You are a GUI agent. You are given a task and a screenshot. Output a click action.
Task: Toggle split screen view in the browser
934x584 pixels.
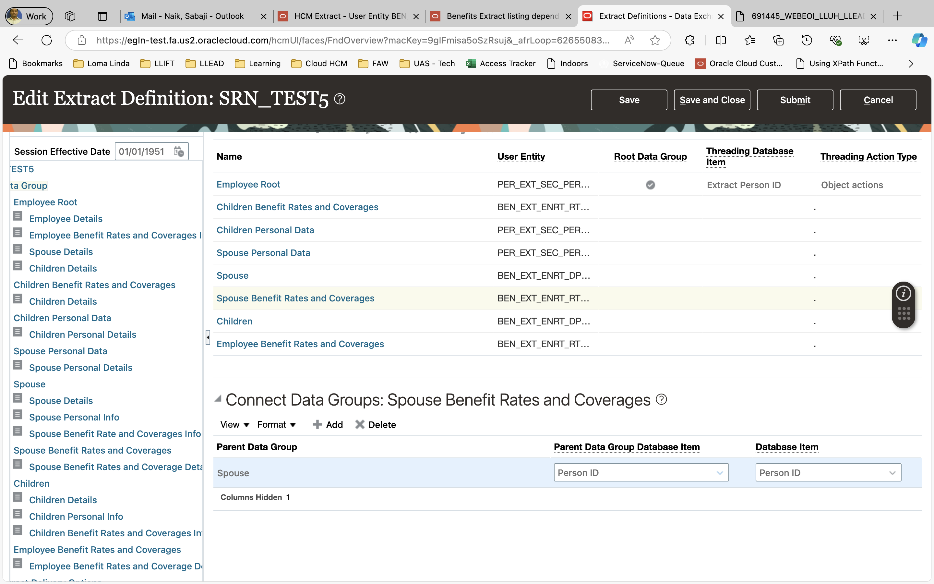tap(721, 40)
